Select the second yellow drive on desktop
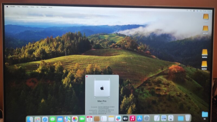This screenshot has height=122, width=217. [x=205, y=28]
